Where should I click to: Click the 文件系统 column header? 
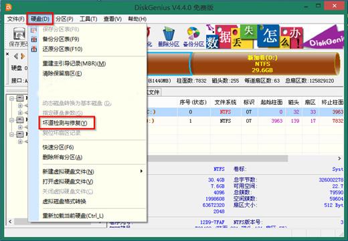coord(226,102)
